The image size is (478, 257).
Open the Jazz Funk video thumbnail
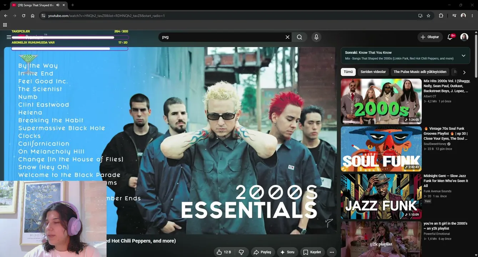(381, 196)
